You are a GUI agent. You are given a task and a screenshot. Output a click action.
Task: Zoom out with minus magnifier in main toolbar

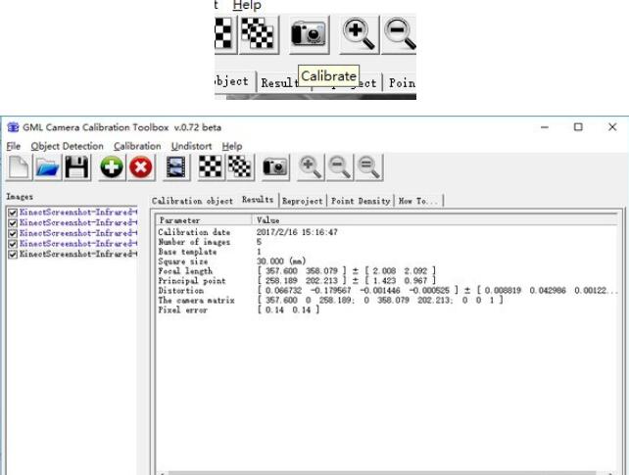339,166
